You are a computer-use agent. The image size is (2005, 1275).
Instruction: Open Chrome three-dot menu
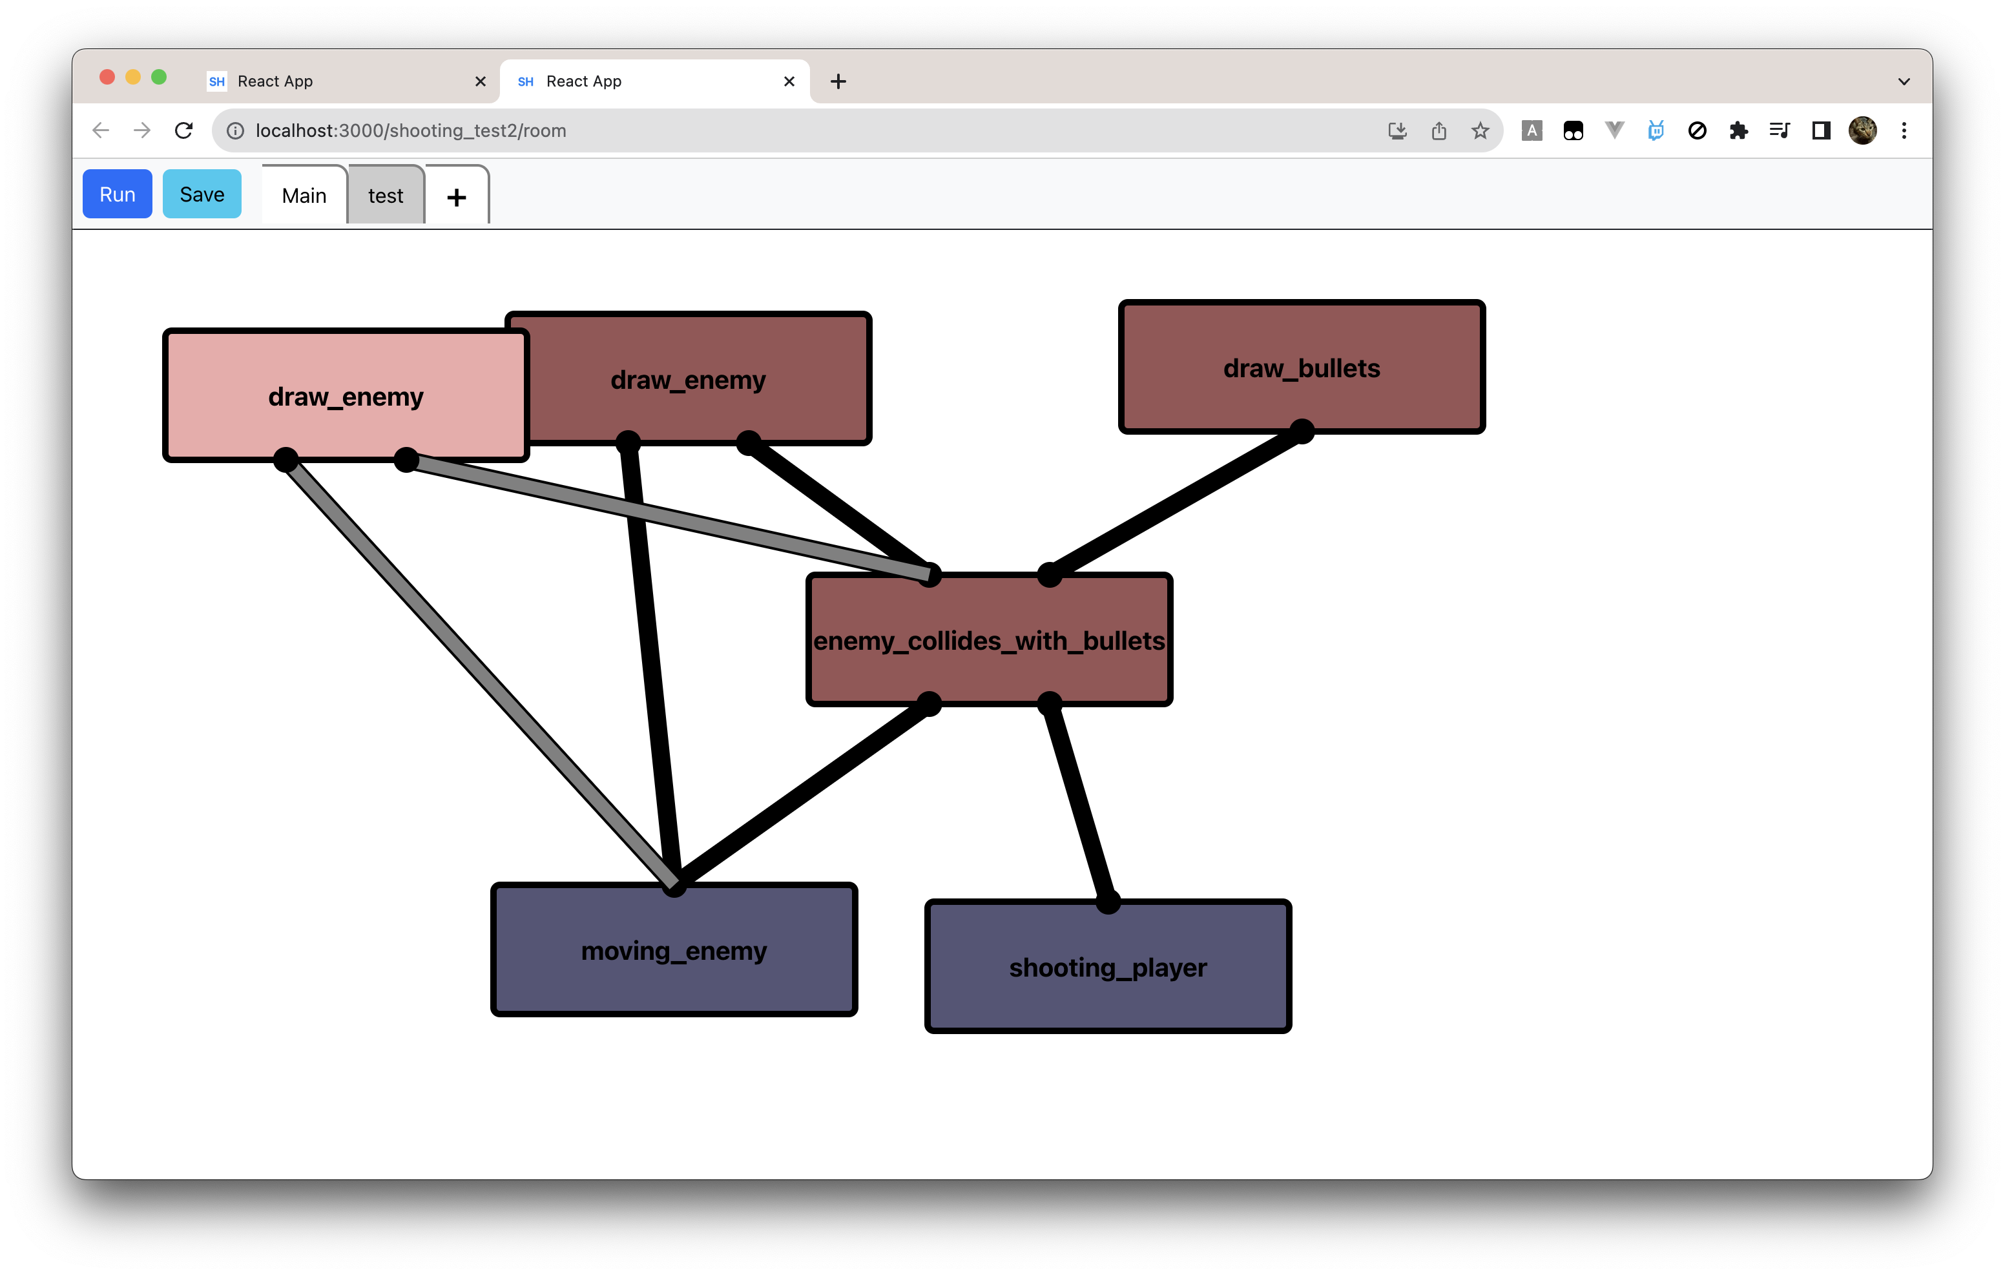tap(1904, 130)
